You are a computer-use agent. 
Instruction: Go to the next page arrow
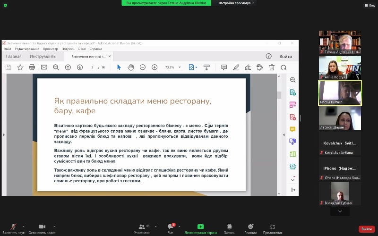click(x=80, y=67)
